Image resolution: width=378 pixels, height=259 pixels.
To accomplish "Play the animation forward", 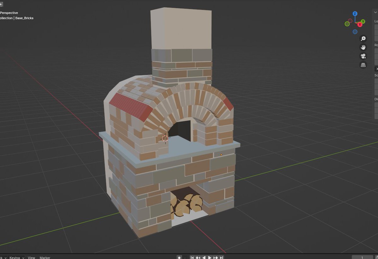I will point(210,257).
